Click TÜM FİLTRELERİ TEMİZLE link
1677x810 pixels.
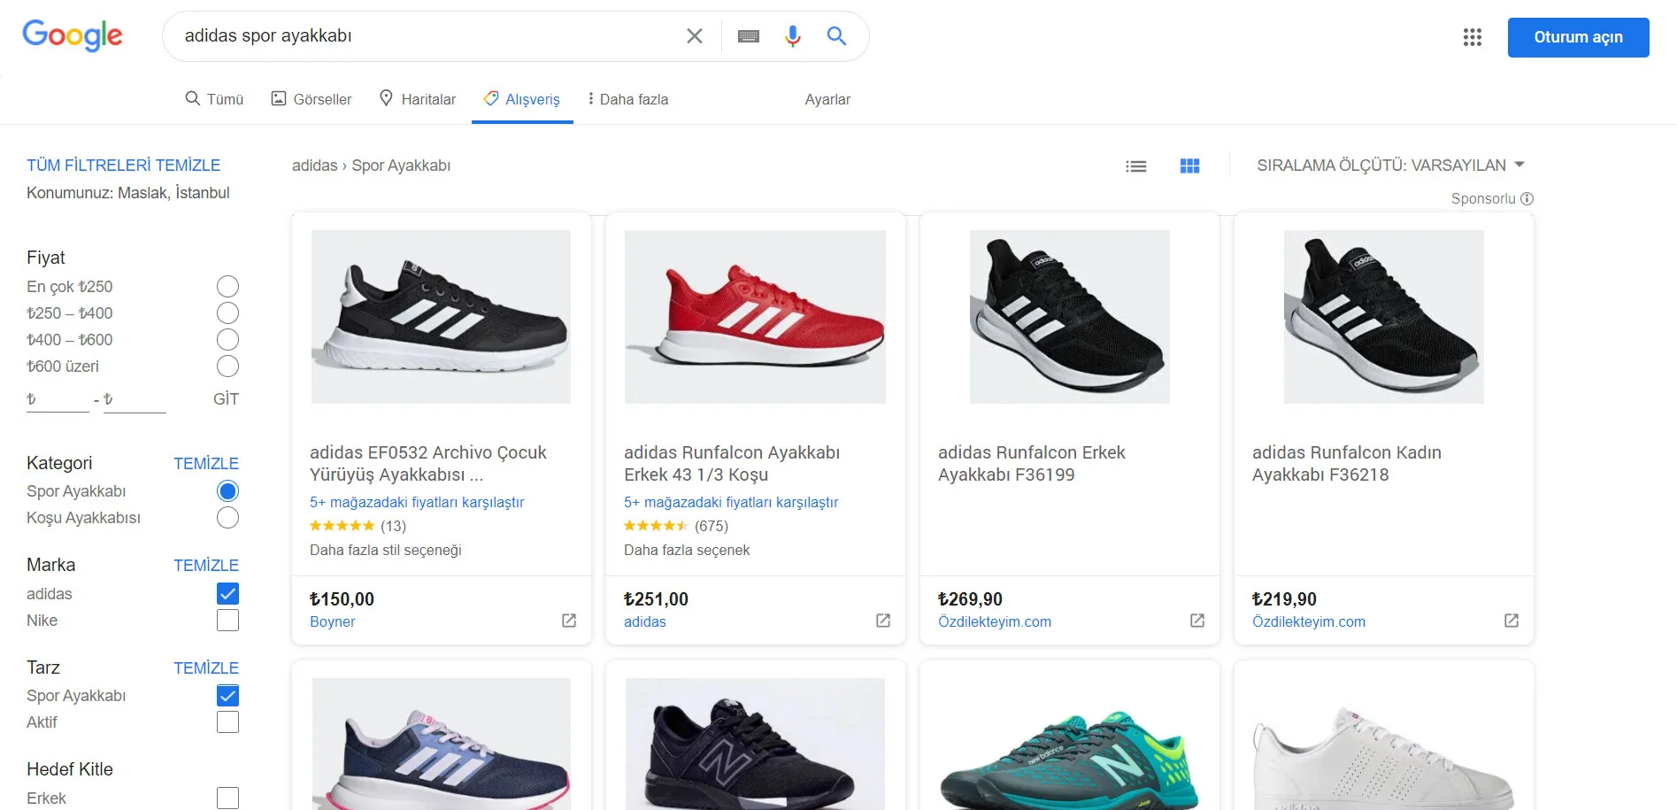[123, 166]
